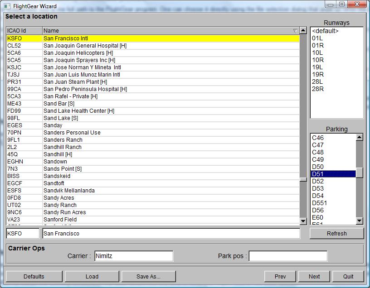370x288 pixels.
Task: Select the Sandvik Mellanlanda row
Action: pos(153,191)
